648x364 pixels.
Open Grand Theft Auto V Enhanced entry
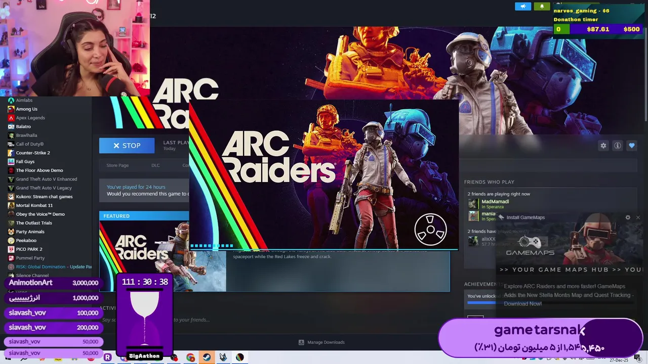[x=46, y=179]
